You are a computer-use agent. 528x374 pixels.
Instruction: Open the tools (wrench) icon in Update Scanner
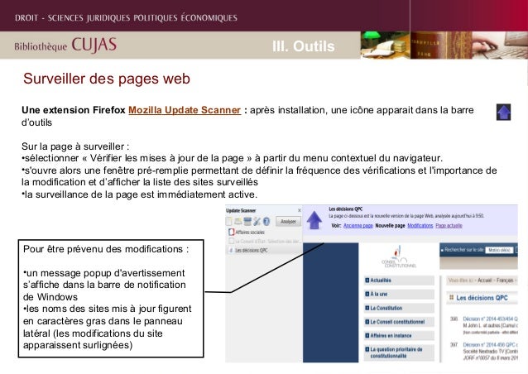pos(257,221)
